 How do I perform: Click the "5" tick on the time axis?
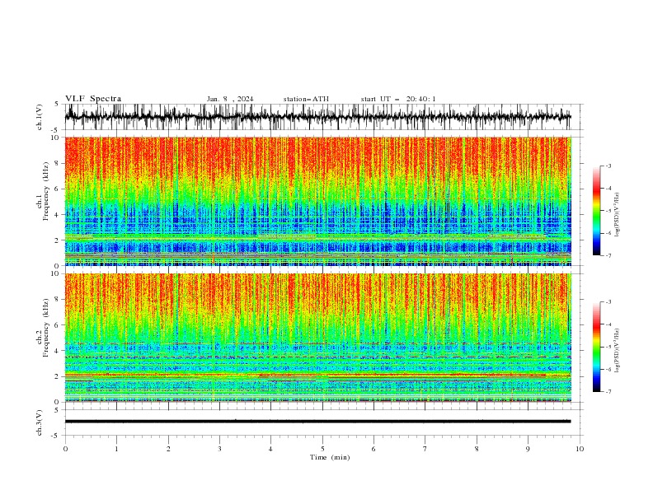[322, 449]
